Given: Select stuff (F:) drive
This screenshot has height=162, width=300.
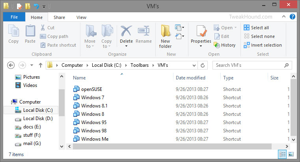Looking at the screenshot, I should (28, 135).
